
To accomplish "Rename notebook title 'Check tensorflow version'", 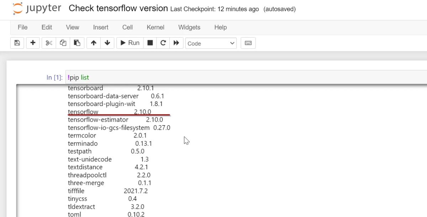I will tap(118, 9).
